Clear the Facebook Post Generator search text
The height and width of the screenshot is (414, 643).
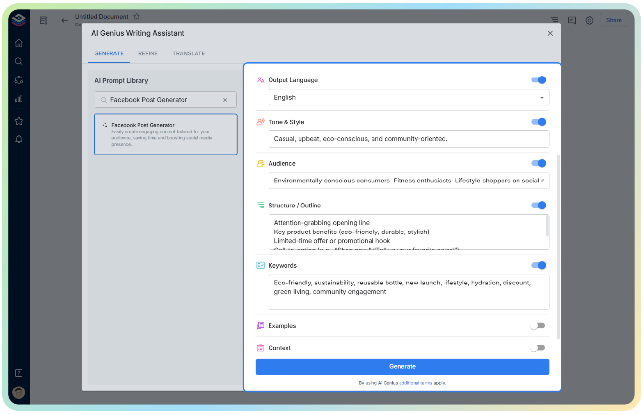coord(225,100)
